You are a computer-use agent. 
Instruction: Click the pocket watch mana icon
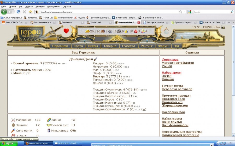tap(166, 31)
